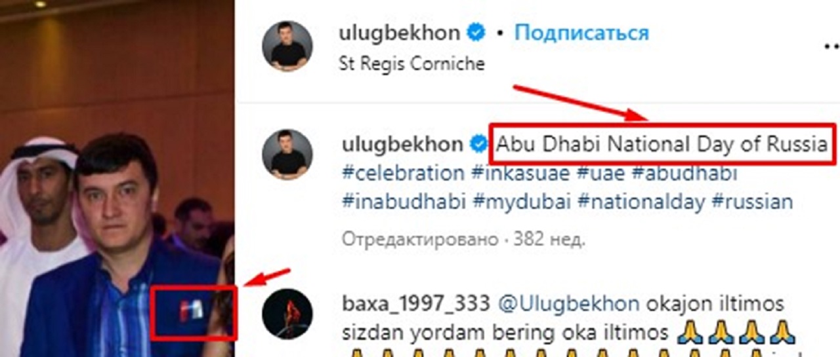This screenshot has width=840, height=357.
Task: Open the #russian hashtag
Action: point(752,202)
